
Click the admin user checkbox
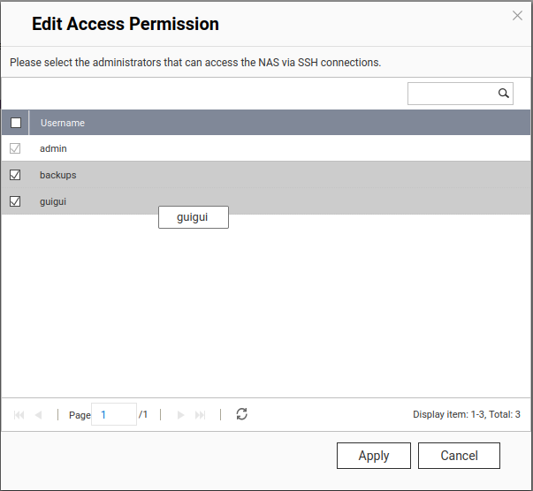click(15, 148)
